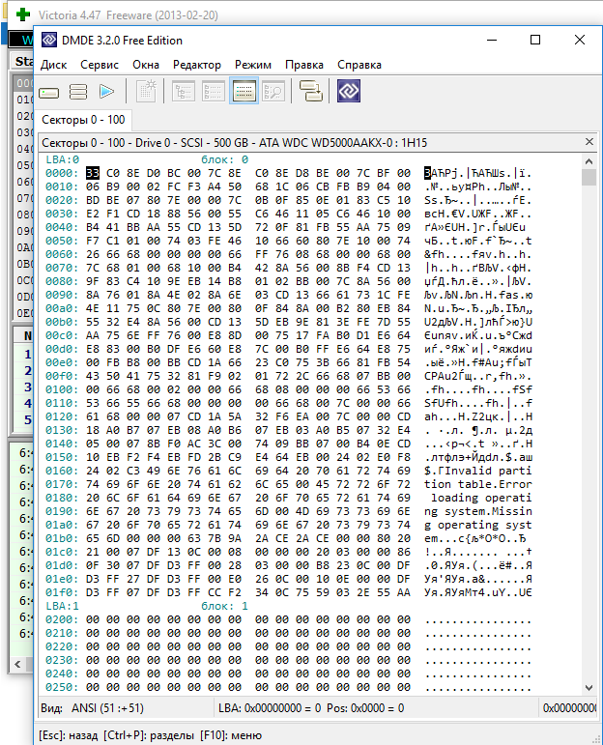The image size is (603, 745).
Task: Expand the Редактор menu
Action: pyautogui.click(x=196, y=65)
